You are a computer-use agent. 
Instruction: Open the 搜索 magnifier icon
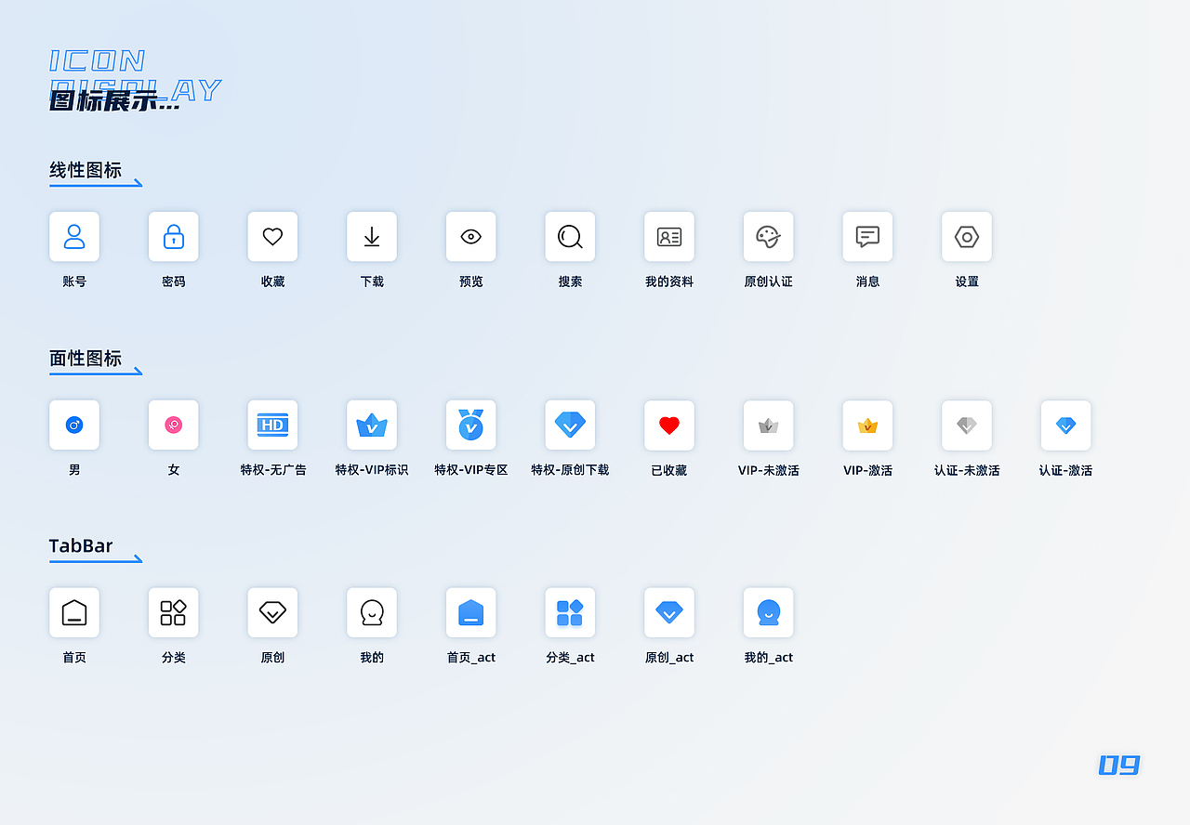coord(570,237)
